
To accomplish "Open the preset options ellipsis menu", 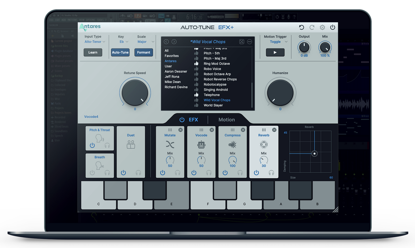I will point(250,42).
